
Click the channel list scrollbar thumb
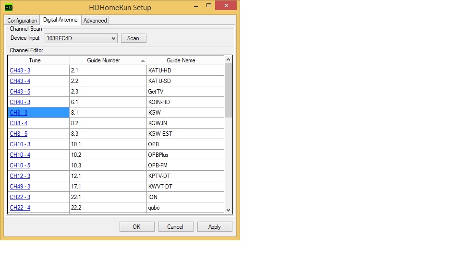click(228, 91)
